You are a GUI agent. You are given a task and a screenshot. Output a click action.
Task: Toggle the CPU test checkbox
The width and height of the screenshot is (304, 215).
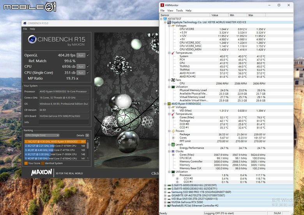[x=88, y=67]
